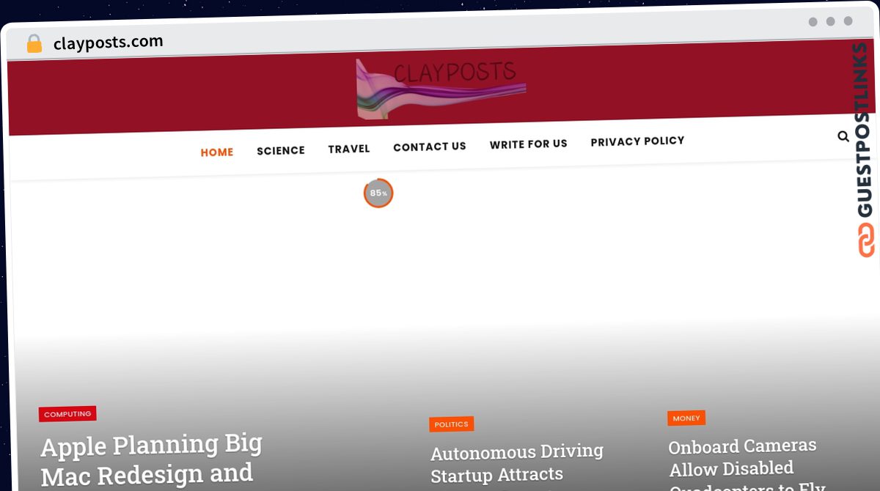Open the Travel menu item
The image size is (880, 491).
[x=349, y=149]
